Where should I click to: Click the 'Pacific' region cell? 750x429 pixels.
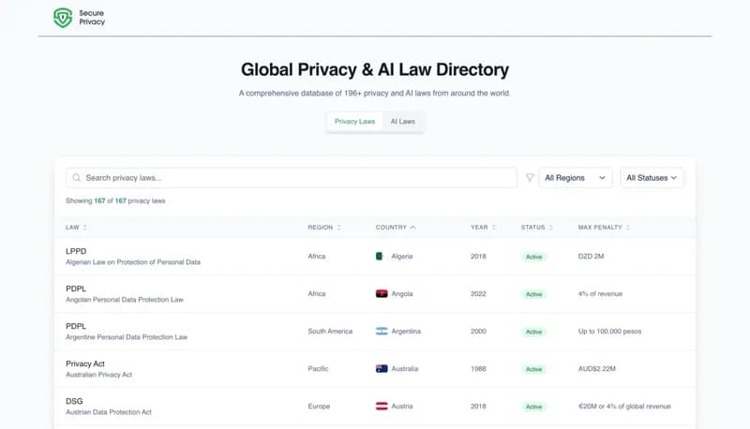[318, 369]
